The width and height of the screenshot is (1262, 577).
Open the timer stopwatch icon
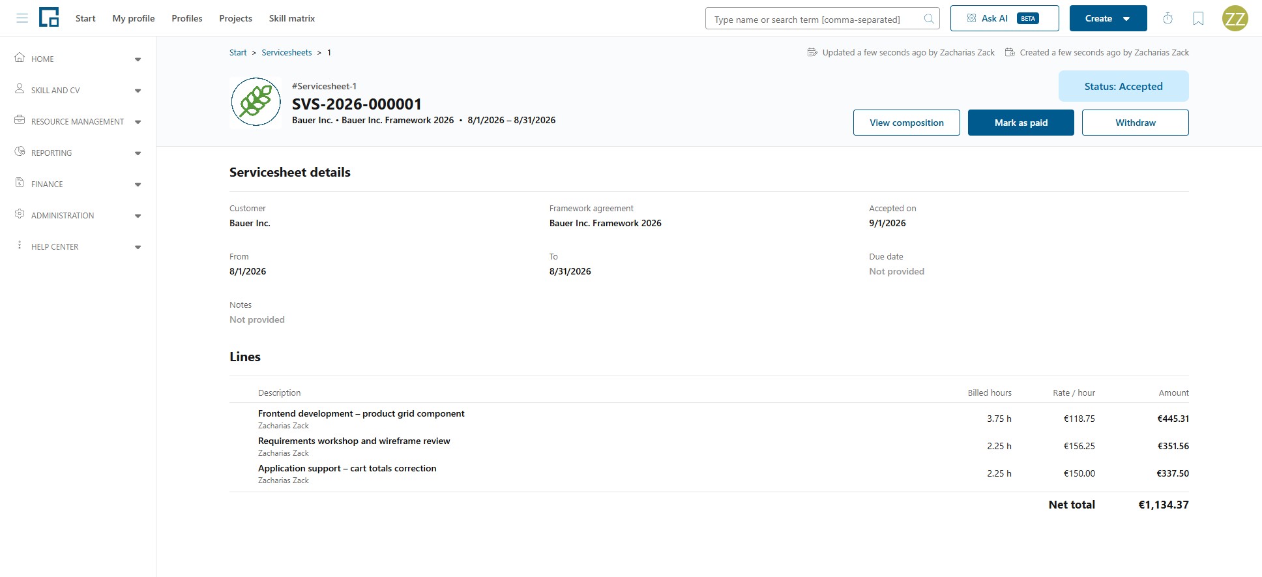1167,18
